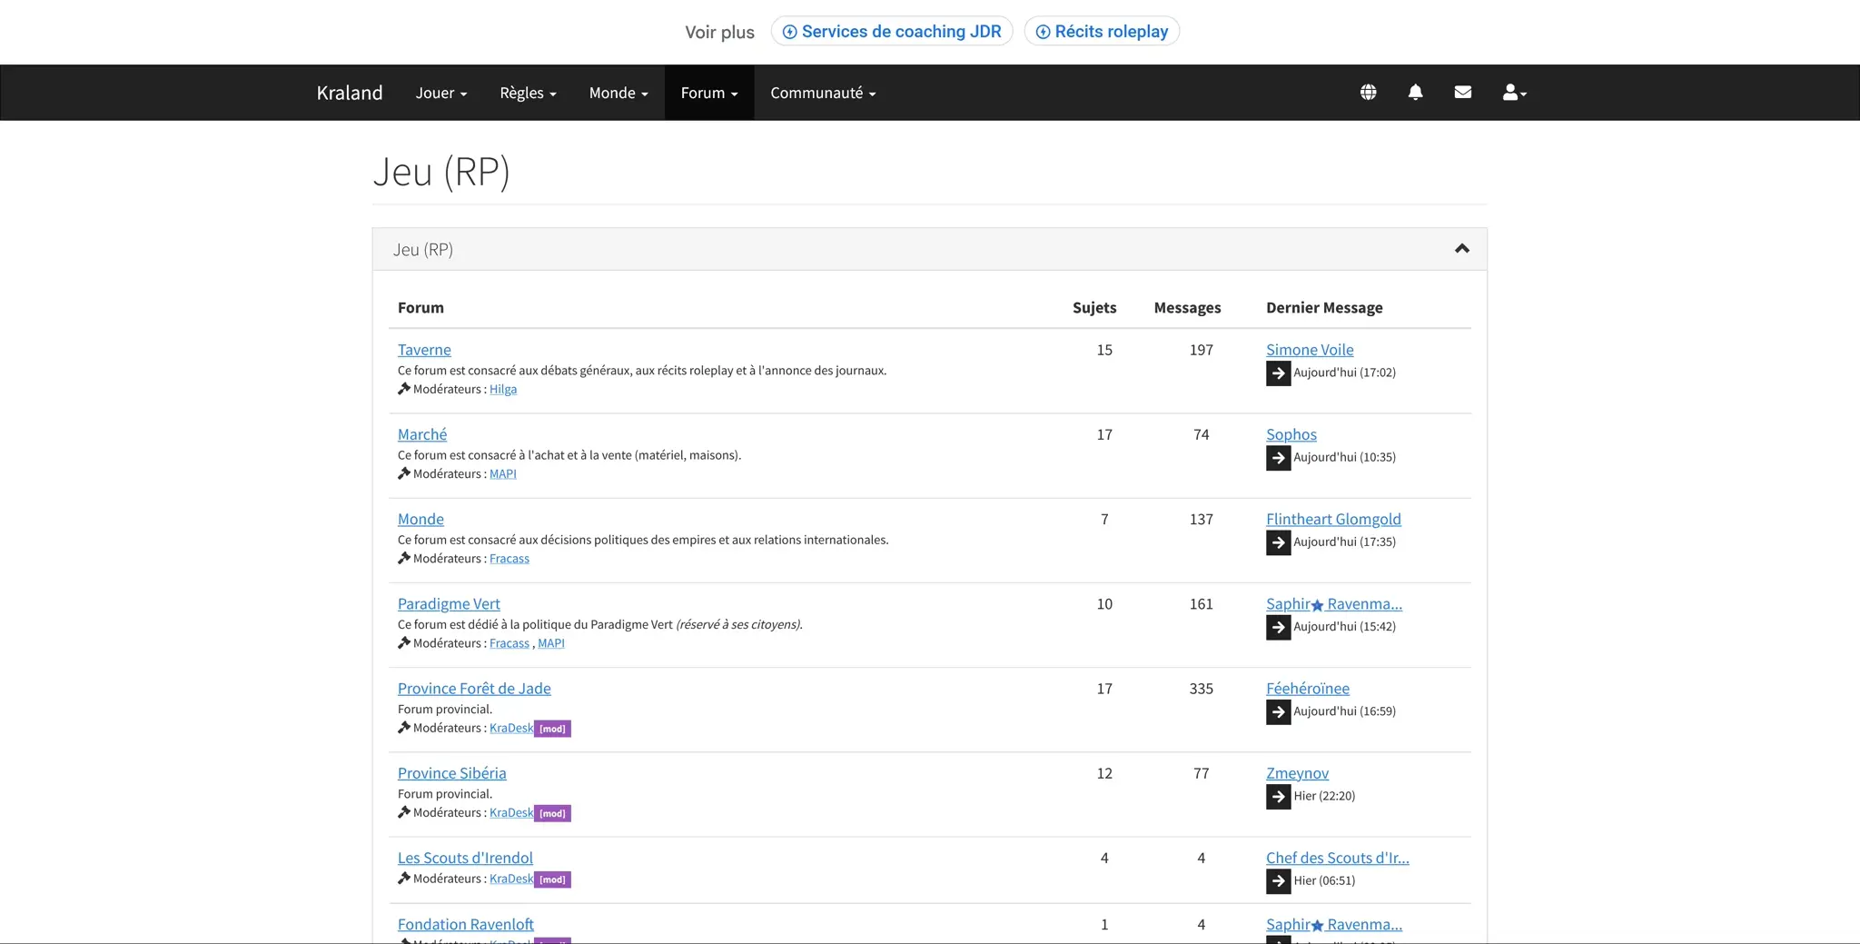Click arrow beside Hier (06:51)

click(x=1278, y=881)
